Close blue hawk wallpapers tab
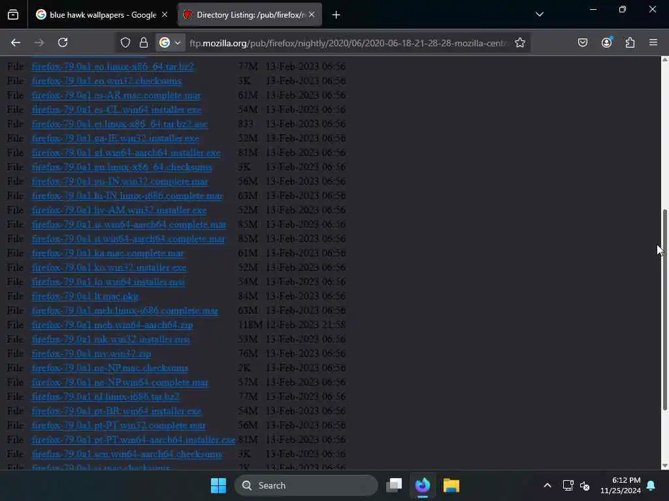Viewport: 669px width, 501px height. pos(164,15)
